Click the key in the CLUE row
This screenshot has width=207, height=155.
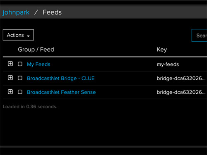point(181,79)
